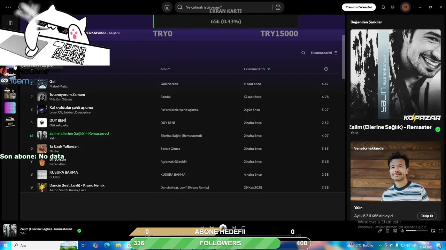Screen dimensions: 446x250
Task: Open profile avatar B menu
Action: (405, 7)
